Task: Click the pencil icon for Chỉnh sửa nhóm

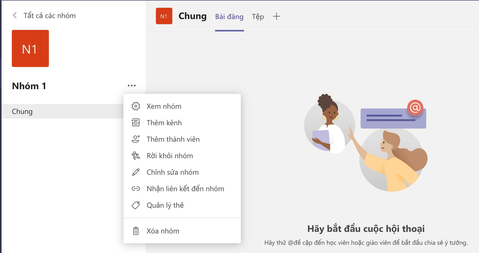Action: coord(136,172)
